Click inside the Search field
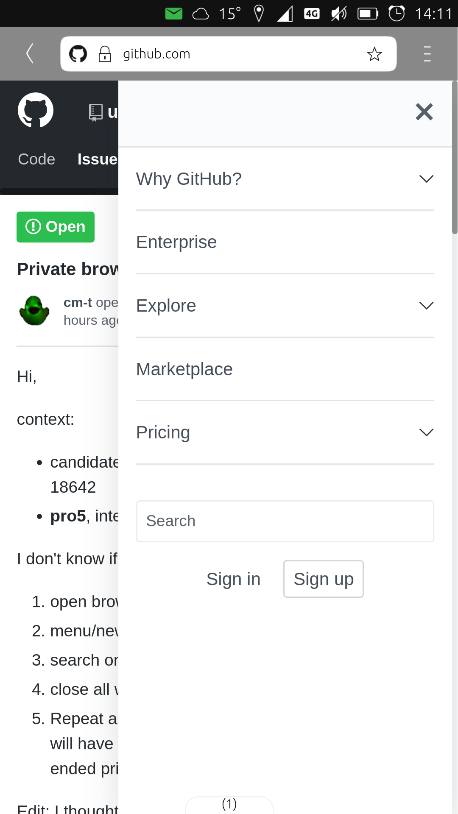 pyautogui.click(x=285, y=521)
